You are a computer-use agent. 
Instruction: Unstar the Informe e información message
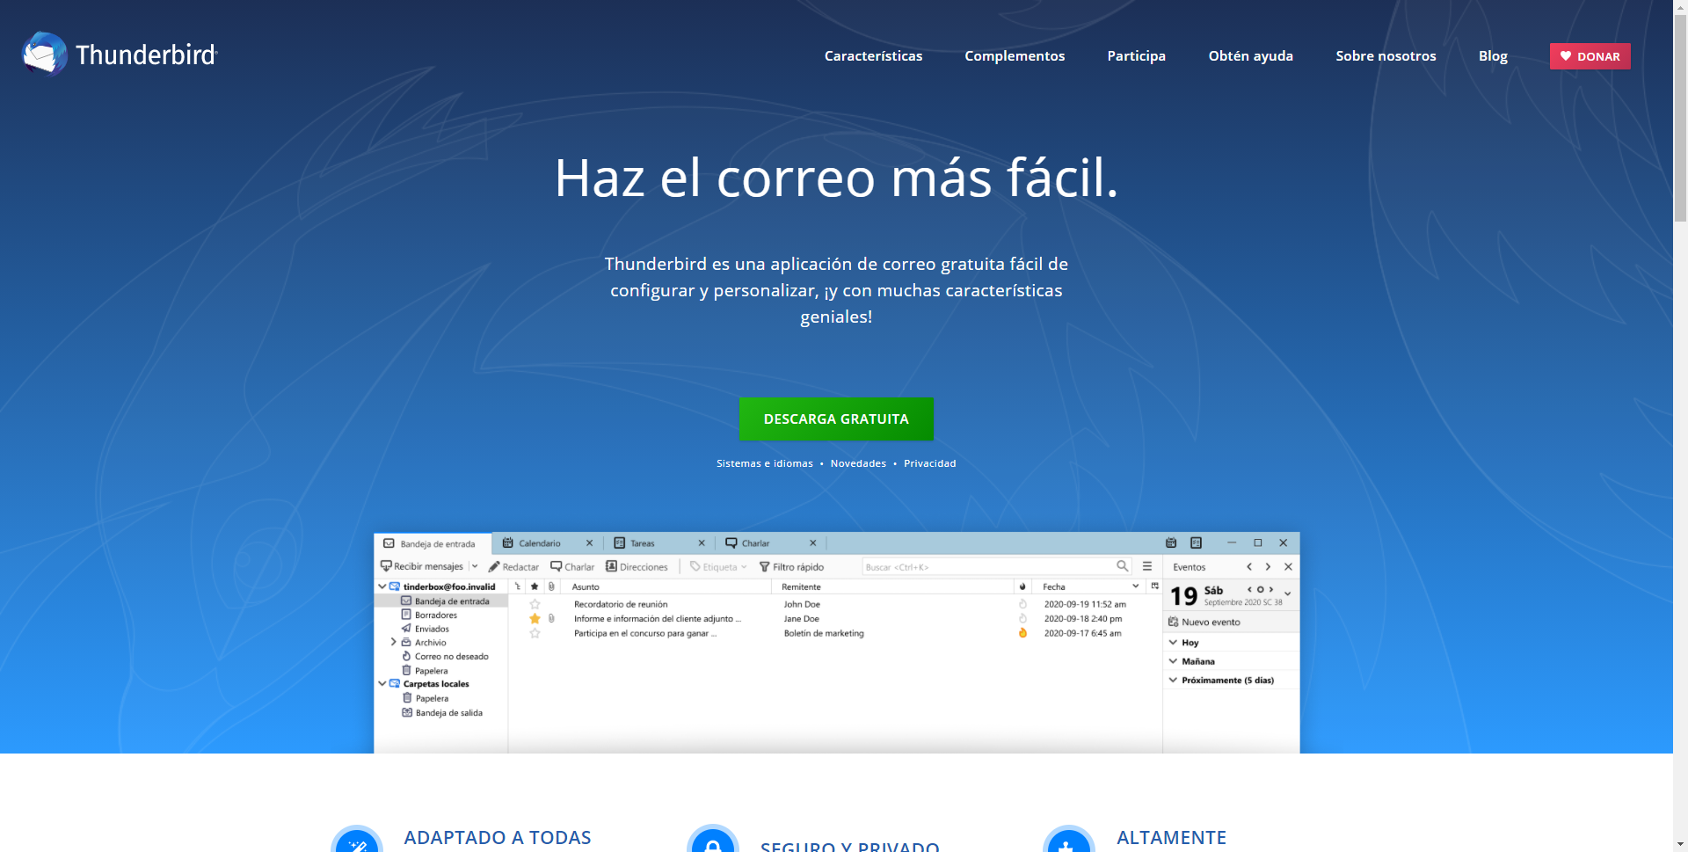535,618
